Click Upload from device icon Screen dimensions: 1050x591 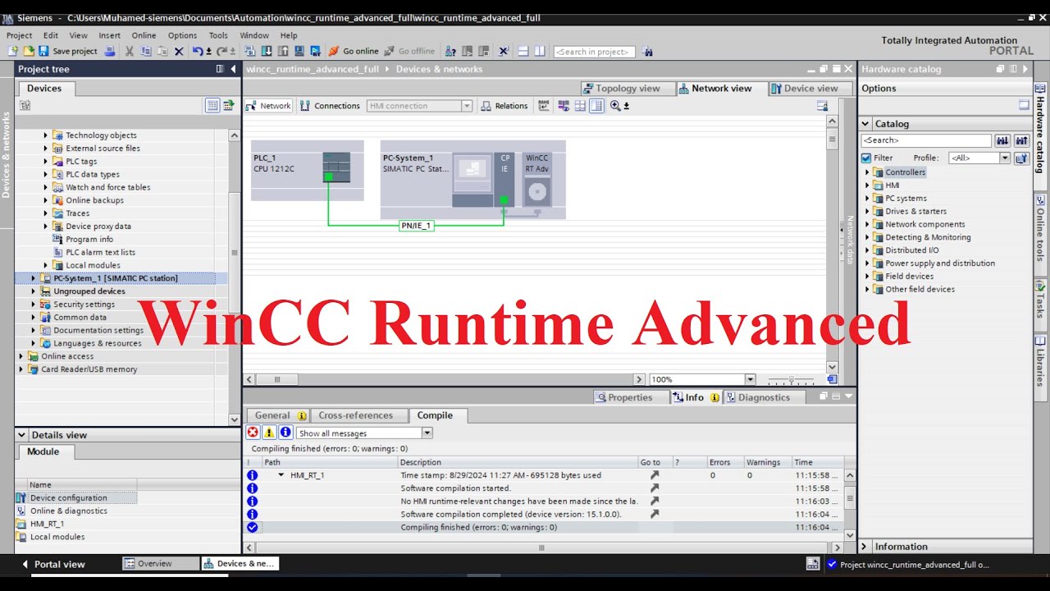283,51
